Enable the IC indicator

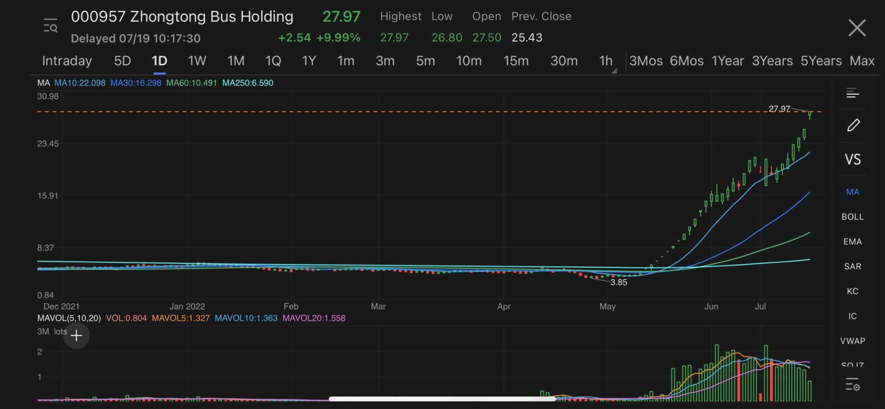tap(853, 316)
